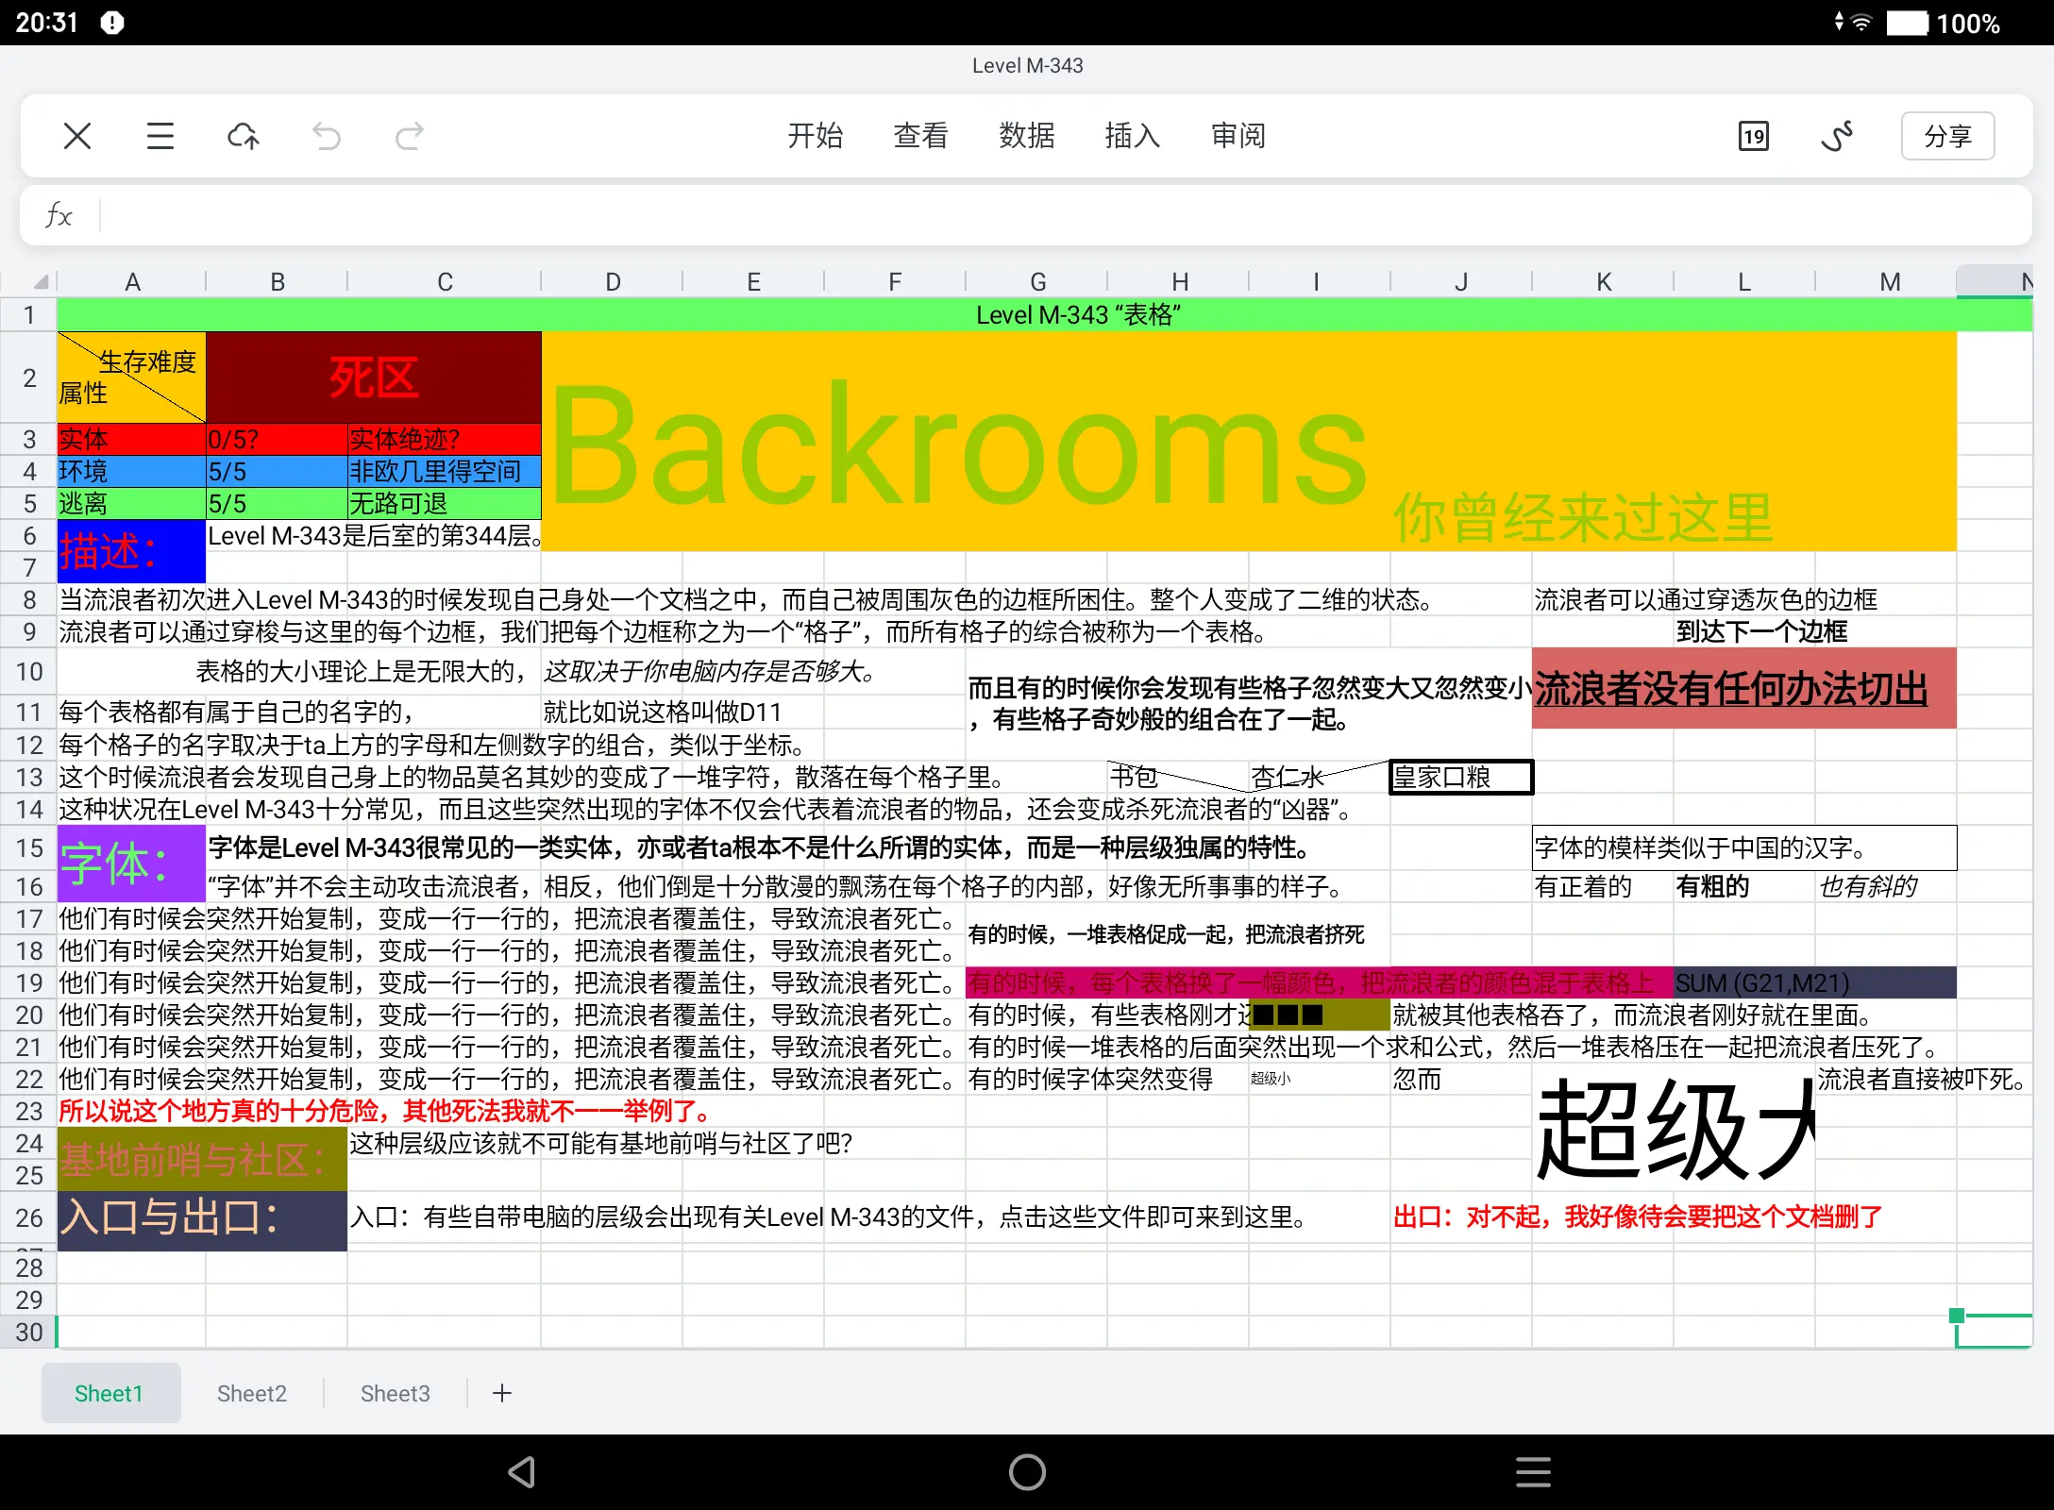Select column M header
This screenshot has width=2054, height=1510.
1887,281
